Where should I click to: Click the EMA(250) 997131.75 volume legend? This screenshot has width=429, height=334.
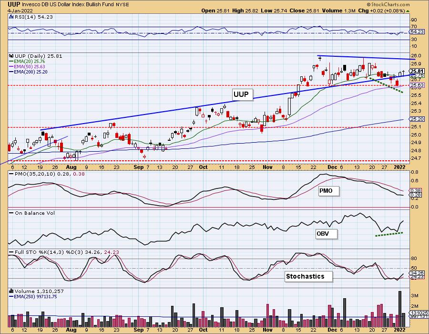[x=33, y=296]
